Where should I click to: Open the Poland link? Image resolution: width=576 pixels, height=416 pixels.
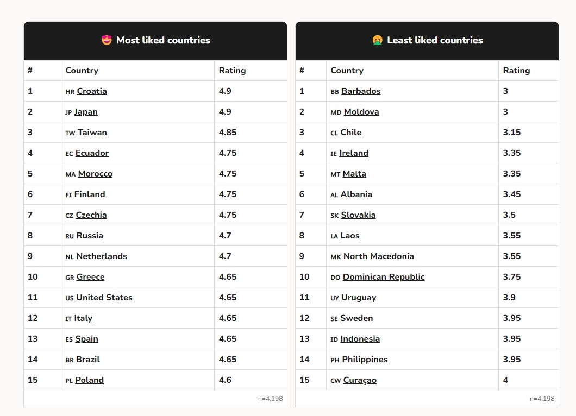coord(90,380)
